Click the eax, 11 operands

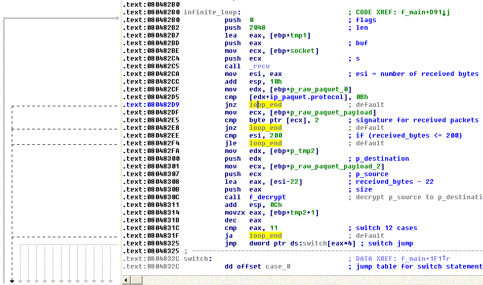tap(264, 228)
